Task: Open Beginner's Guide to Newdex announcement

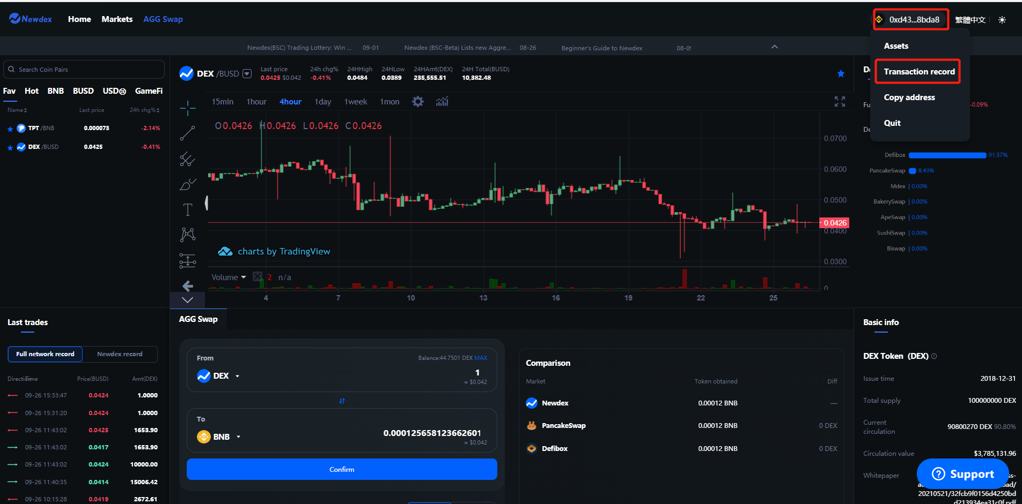Action: pyautogui.click(x=602, y=48)
